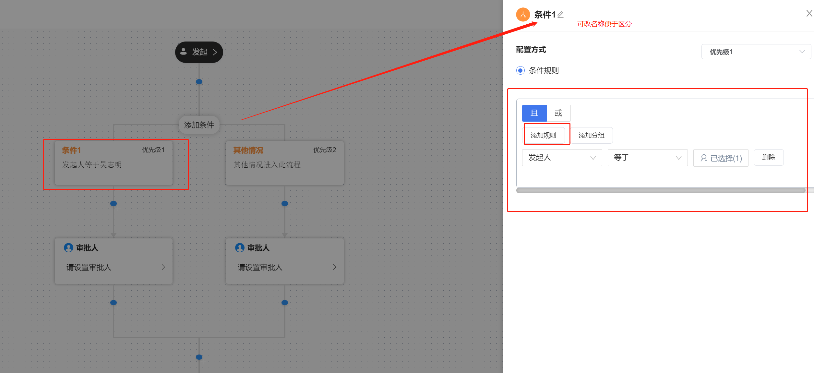Click add-node dot below right 审批人 card

coord(285,303)
